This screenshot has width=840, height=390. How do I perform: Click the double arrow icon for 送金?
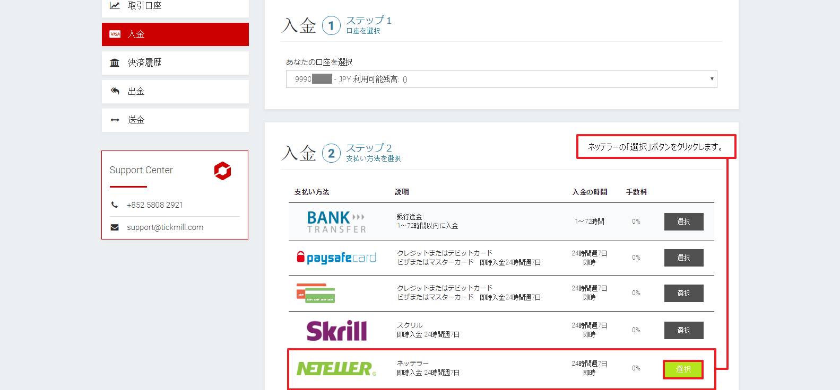coord(115,120)
